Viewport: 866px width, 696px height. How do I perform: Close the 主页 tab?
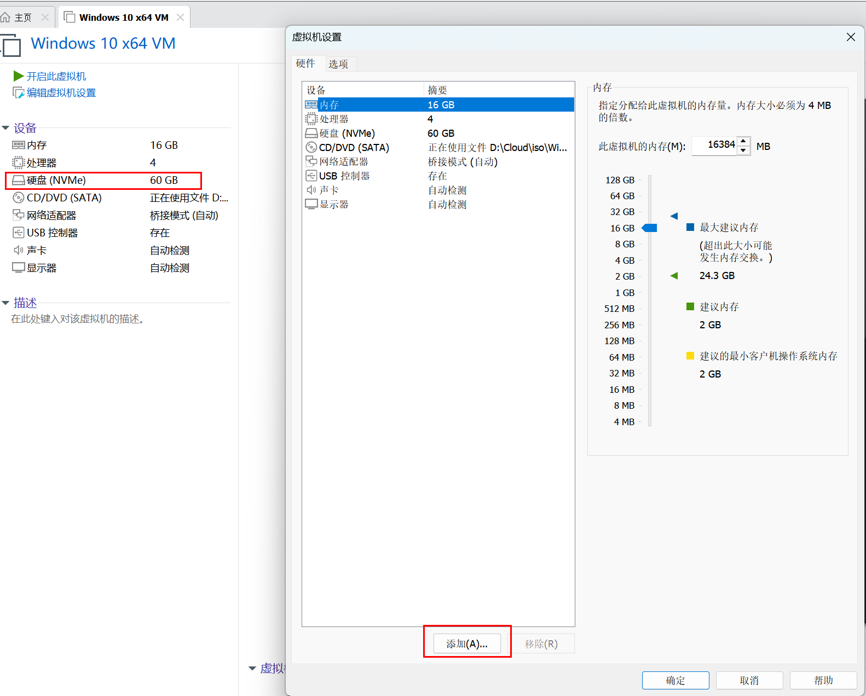[45, 18]
